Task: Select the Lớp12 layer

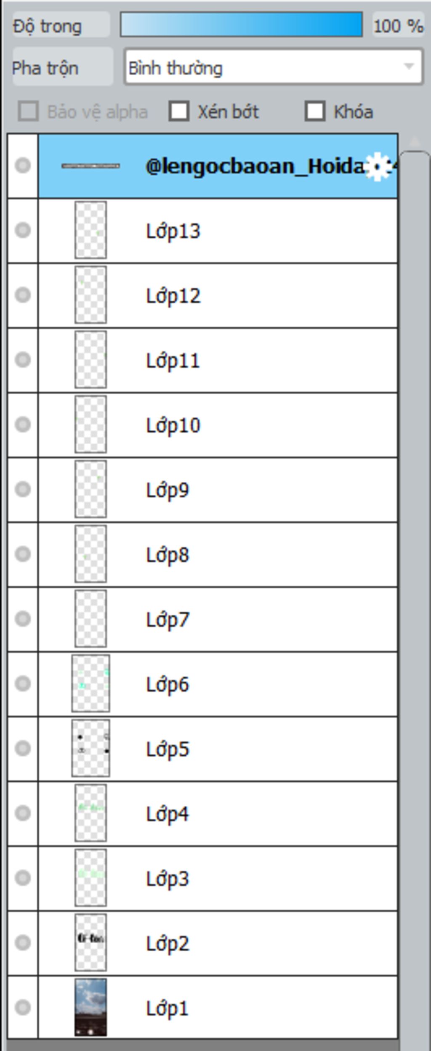Action: point(218,296)
